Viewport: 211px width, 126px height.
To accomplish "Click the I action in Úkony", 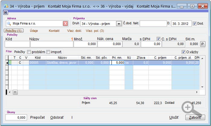I will [x=72, y=118].
